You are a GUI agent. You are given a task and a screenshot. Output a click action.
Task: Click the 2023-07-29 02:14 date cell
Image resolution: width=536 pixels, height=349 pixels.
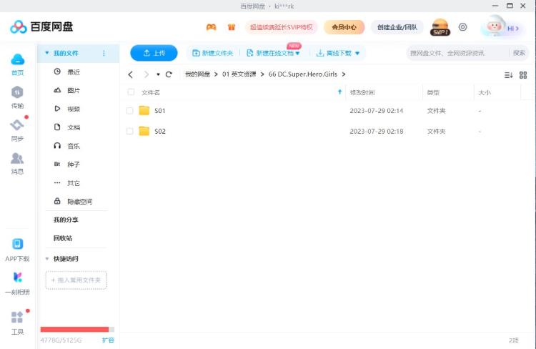377,111
